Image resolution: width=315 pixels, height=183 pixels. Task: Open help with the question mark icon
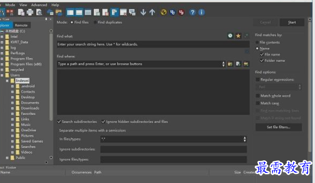click(192, 13)
